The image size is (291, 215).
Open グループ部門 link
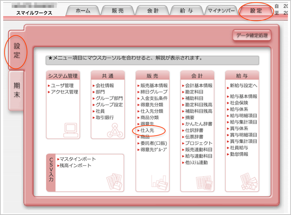tap(109, 98)
